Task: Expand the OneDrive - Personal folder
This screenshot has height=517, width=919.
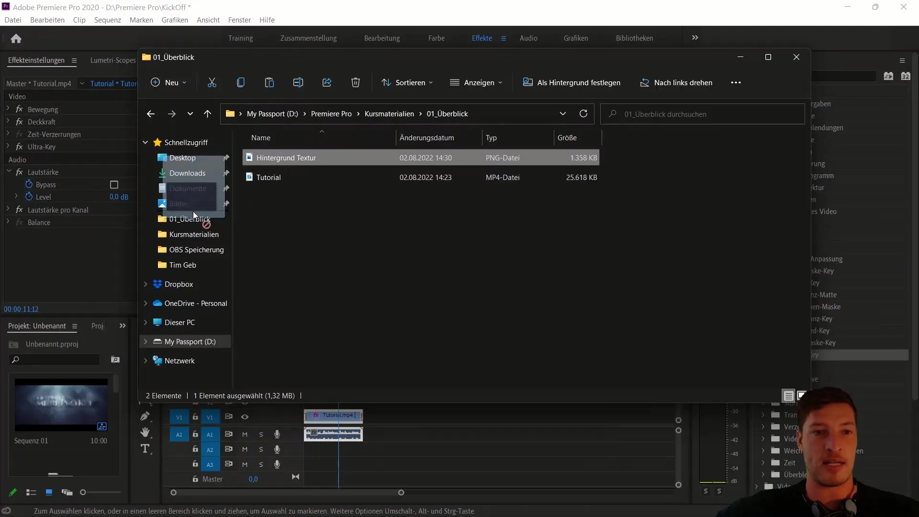Action: click(x=145, y=303)
